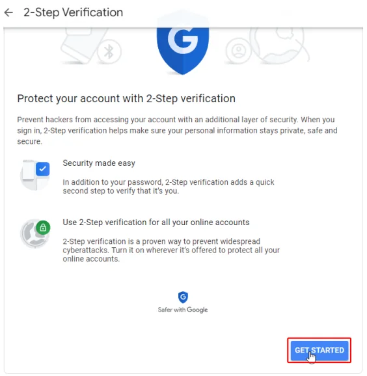Click the blue checkmark phone icon
The image size is (367, 376).
35,175
